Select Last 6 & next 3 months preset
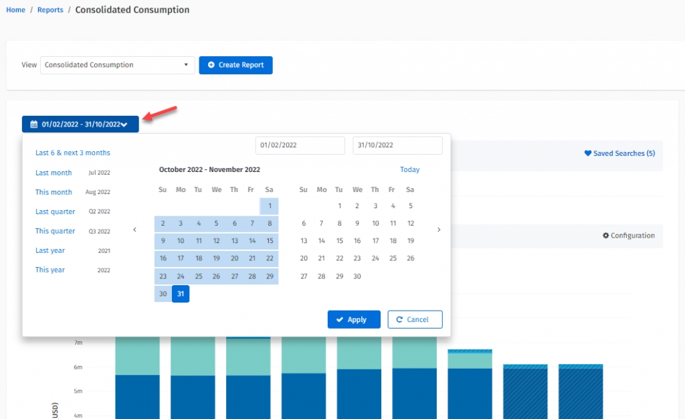Viewport: 685px width, 419px height. coord(73,153)
